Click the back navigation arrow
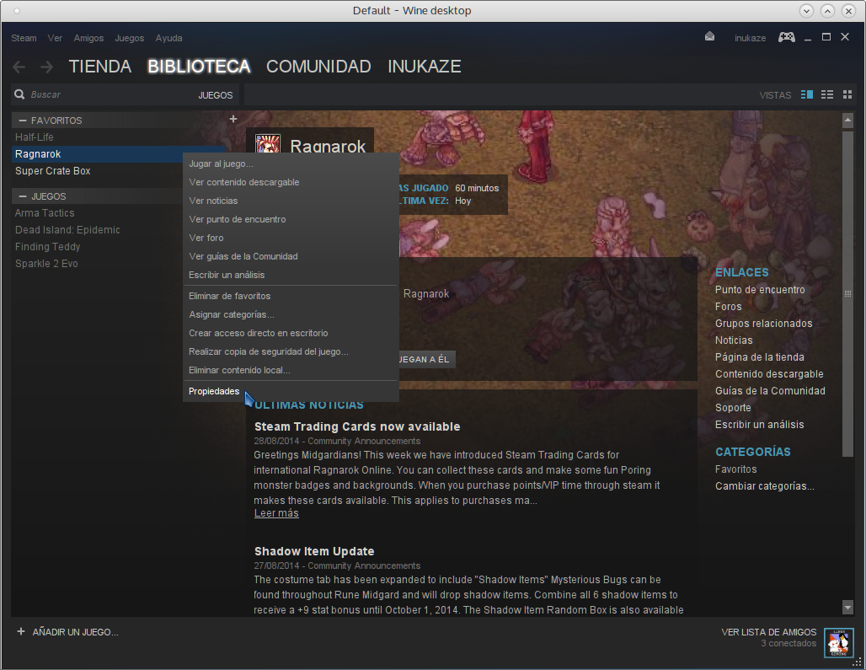866x670 pixels. pyautogui.click(x=19, y=67)
